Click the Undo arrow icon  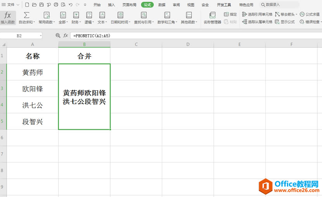(71, 5)
